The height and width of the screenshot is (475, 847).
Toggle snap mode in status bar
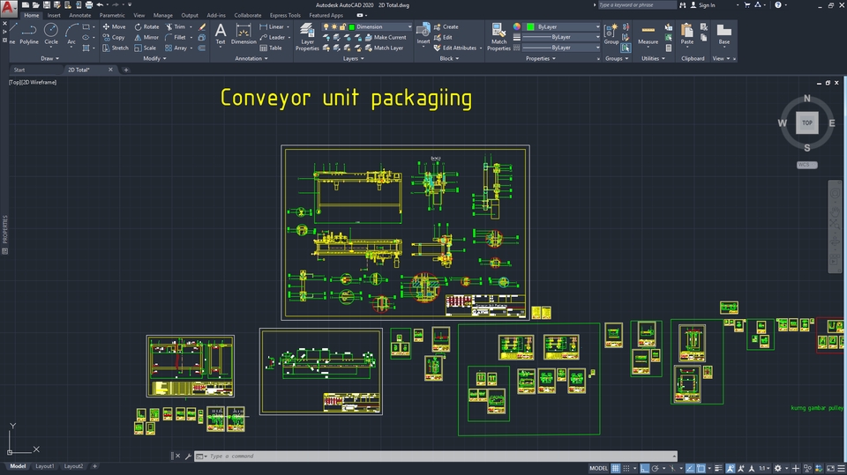click(x=626, y=468)
